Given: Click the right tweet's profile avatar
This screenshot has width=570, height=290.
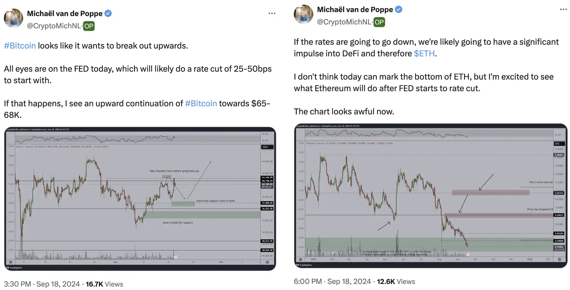Looking at the screenshot, I should [303, 14].
